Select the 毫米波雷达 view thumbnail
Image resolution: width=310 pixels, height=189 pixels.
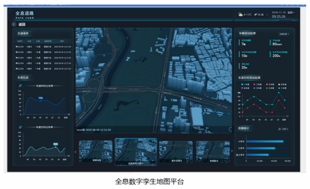[176, 151]
